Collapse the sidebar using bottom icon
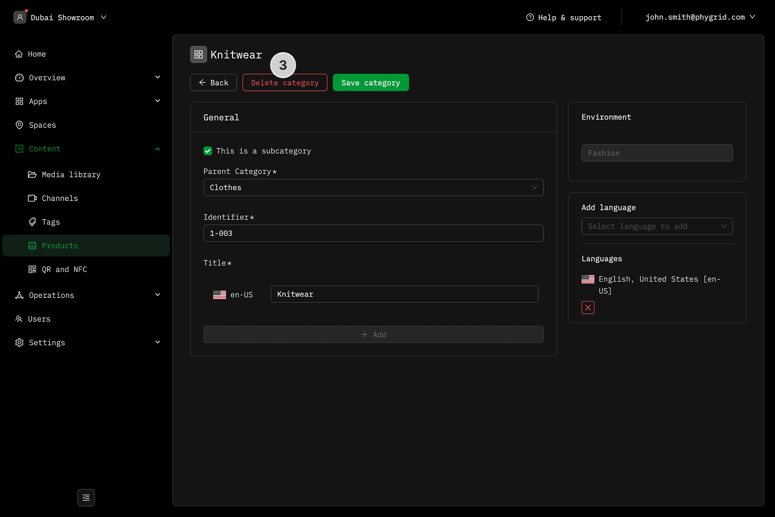775x517 pixels. point(86,498)
